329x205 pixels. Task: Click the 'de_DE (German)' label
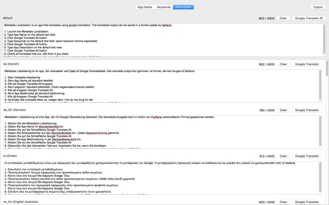[14, 110]
